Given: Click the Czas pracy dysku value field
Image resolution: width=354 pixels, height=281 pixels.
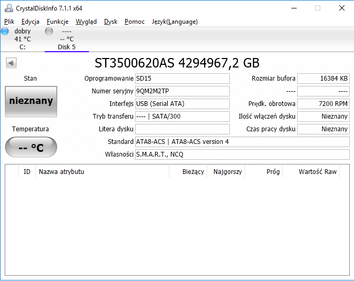Looking at the screenshot, I should pyautogui.click(x=323, y=129).
